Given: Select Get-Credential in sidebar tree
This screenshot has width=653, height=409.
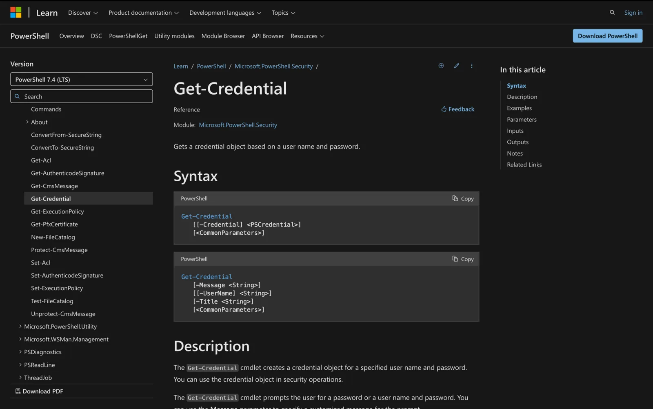Looking at the screenshot, I should (x=89, y=198).
